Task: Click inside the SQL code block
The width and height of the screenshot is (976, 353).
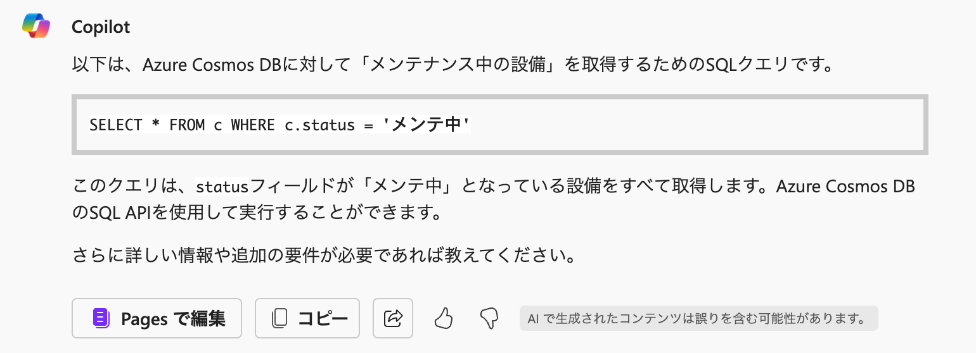Action: tap(500, 125)
